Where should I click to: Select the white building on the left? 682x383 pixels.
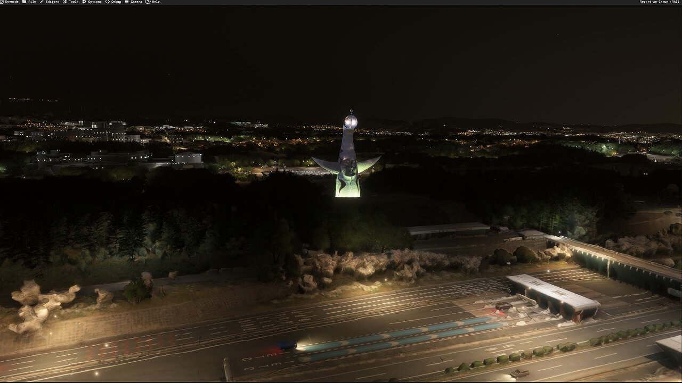pos(188,158)
